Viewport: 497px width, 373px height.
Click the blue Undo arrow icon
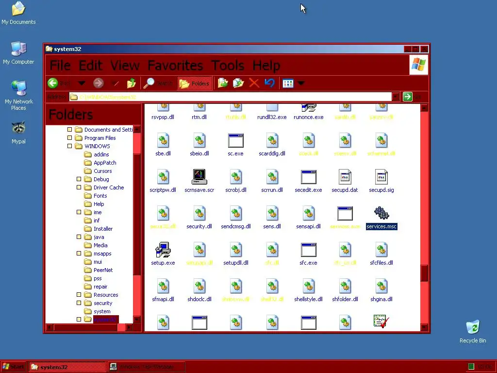(x=269, y=83)
